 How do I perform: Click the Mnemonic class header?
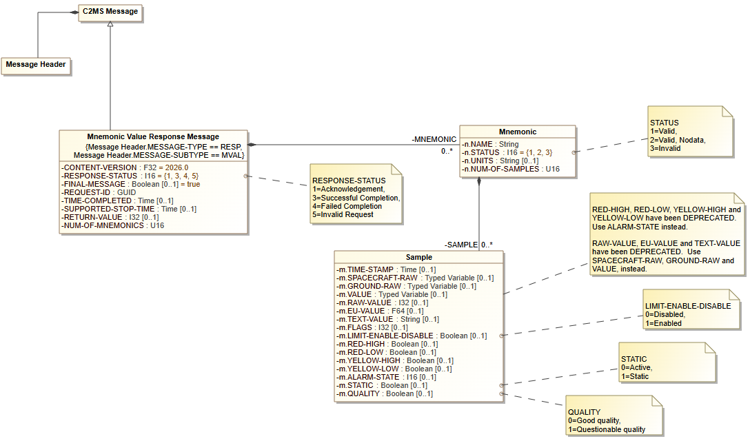[x=517, y=131]
